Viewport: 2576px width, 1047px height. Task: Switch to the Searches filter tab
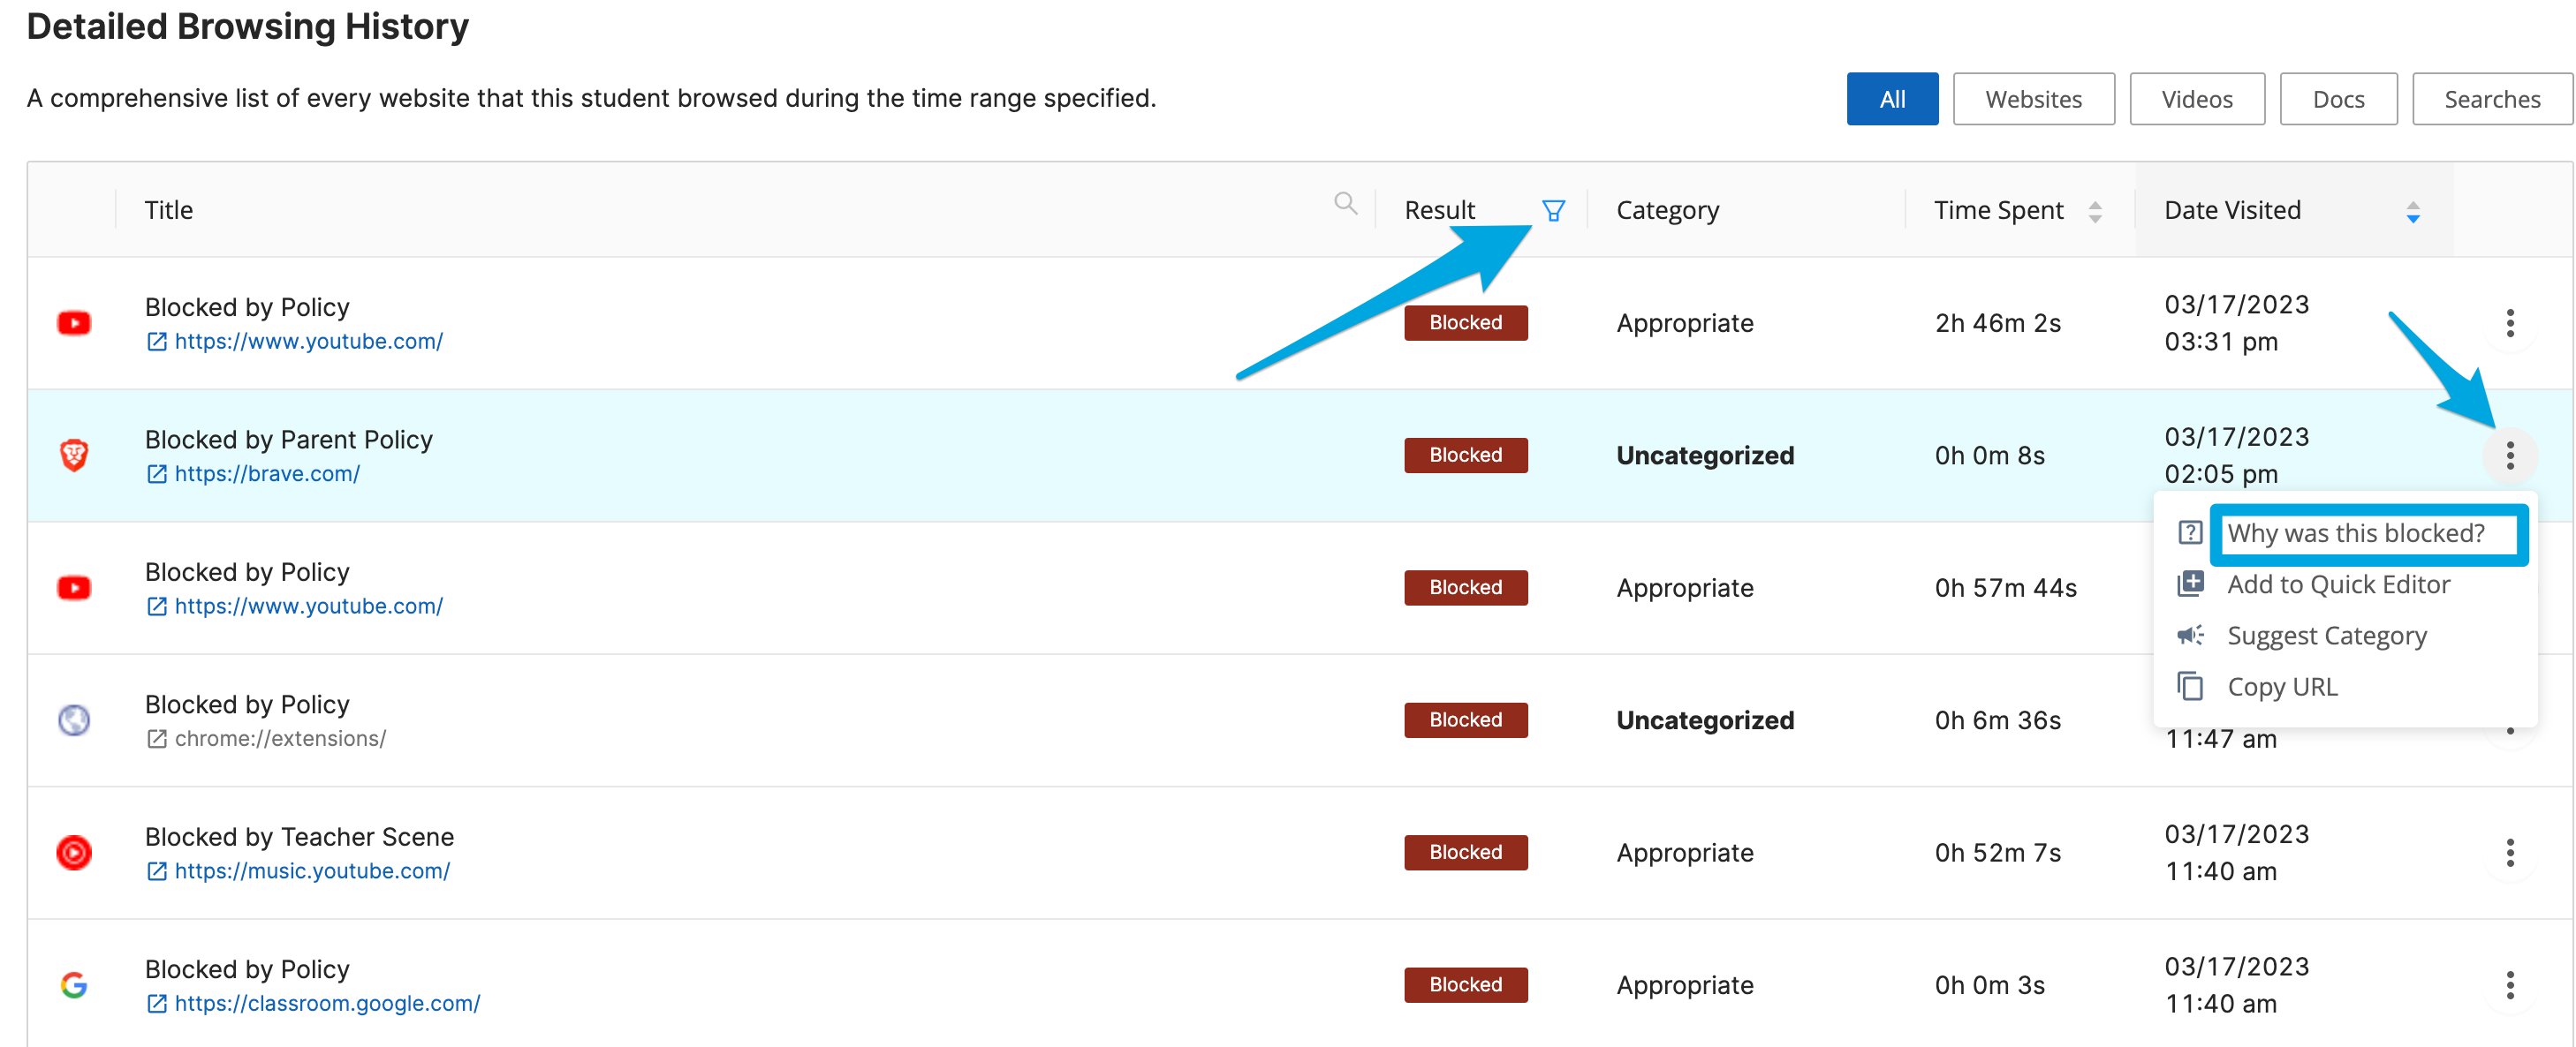click(2492, 99)
